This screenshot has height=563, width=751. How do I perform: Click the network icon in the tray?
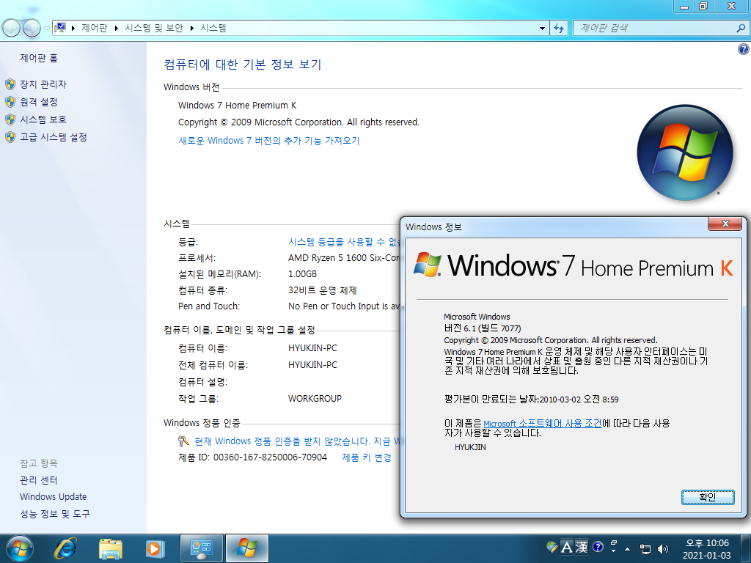645,549
